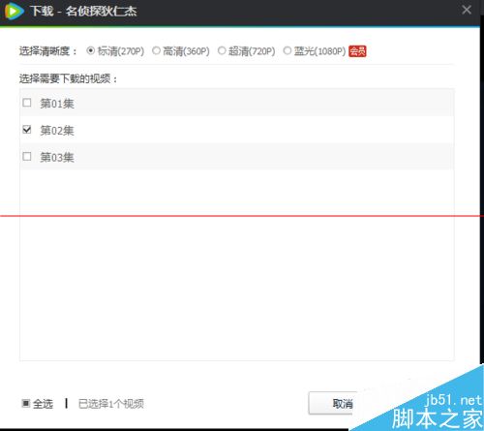Click the 第02集 episode label

57,131
